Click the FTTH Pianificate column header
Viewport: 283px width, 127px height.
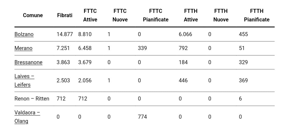point(256,15)
